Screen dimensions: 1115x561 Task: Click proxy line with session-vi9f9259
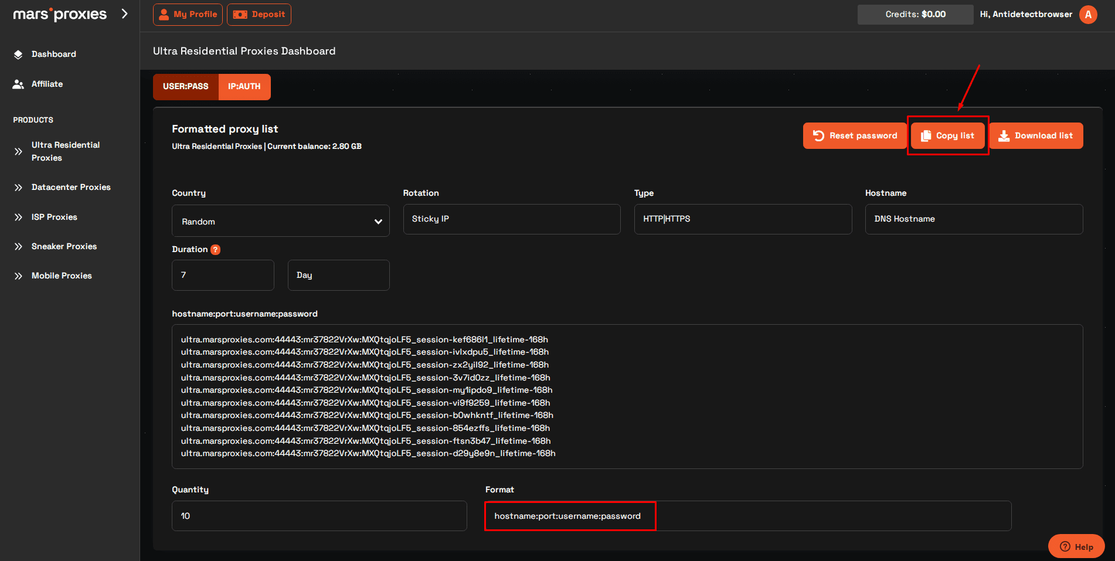(365, 403)
